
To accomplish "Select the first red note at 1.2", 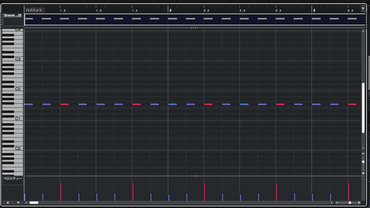I will point(64,104).
